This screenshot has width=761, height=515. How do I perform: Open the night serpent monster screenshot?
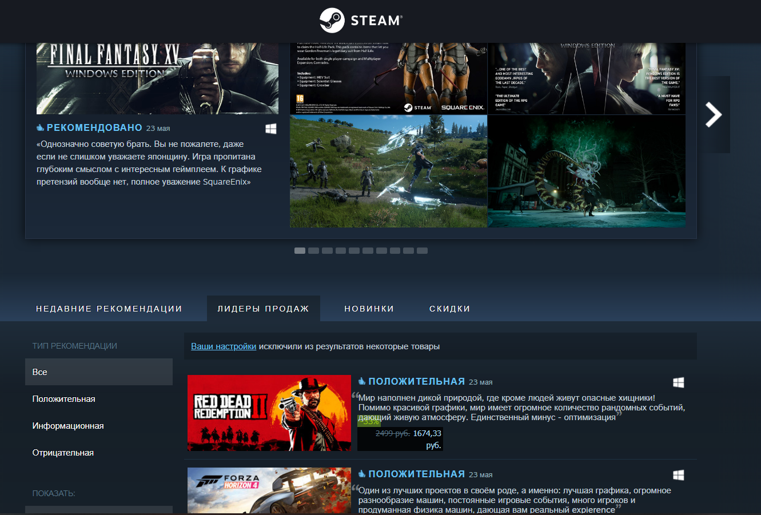click(587, 171)
